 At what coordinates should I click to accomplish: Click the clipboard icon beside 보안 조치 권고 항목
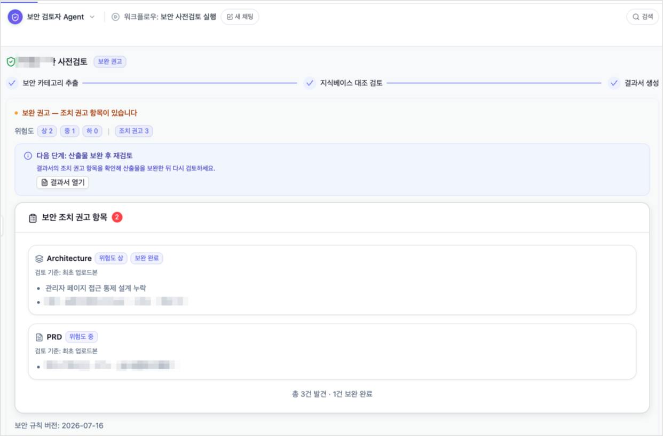[x=33, y=218]
